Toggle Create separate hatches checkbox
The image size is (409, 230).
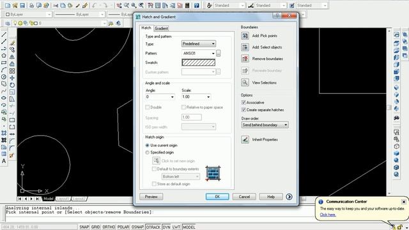pyautogui.click(x=243, y=110)
